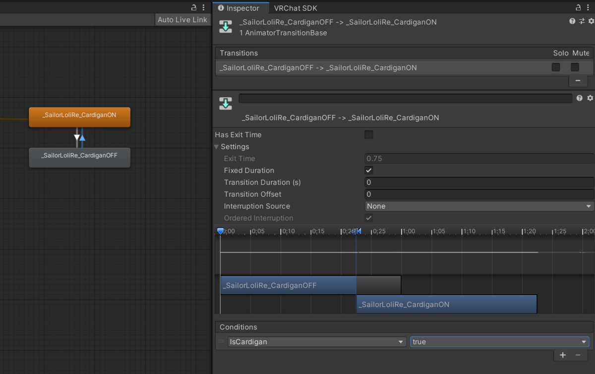Toggle Ordered Interruption checkbox
The height and width of the screenshot is (374, 595).
[x=369, y=218]
